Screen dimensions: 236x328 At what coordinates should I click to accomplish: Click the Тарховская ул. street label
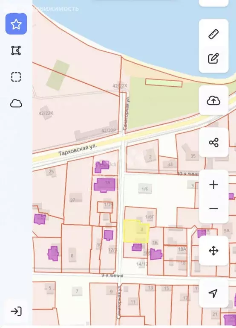78,149
